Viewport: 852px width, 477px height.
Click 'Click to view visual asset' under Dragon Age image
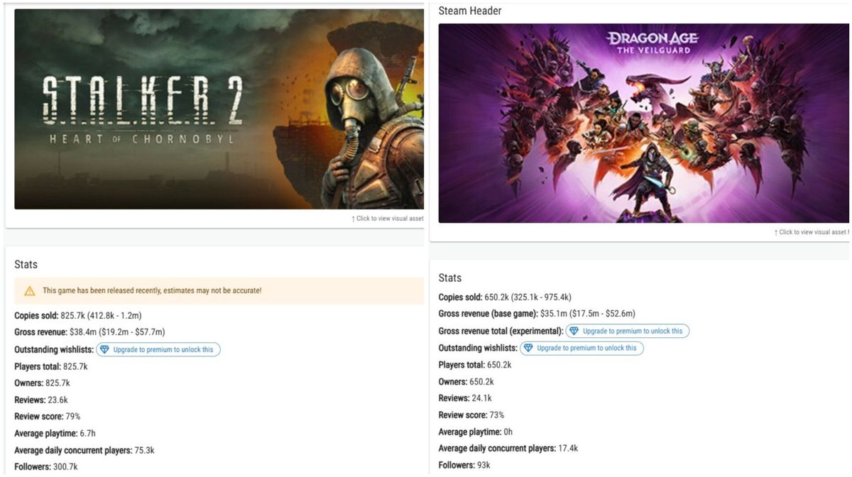(812, 232)
